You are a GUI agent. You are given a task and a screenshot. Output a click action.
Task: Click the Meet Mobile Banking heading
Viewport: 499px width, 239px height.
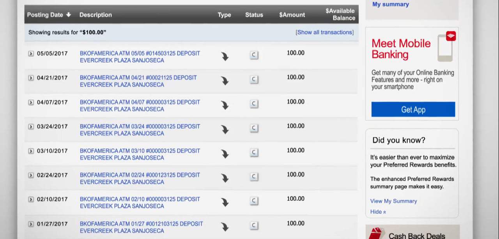tap(401, 49)
